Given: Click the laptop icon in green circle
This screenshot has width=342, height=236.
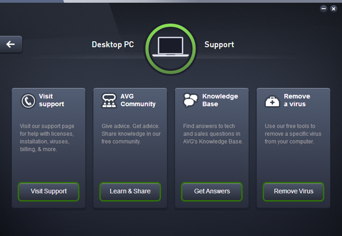Looking at the screenshot, I should click(x=171, y=49).
